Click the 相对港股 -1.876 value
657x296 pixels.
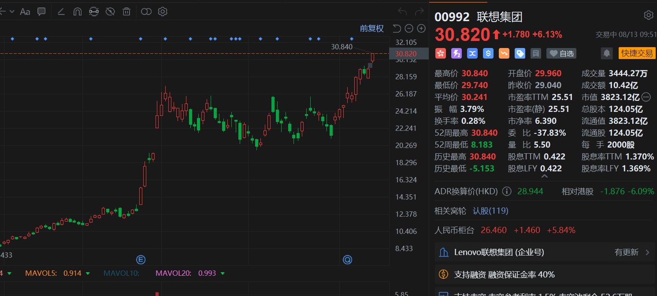click(x=612, y=192)
